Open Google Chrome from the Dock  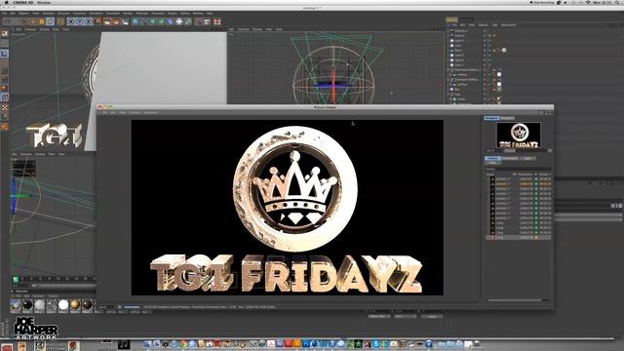[183, 344]
